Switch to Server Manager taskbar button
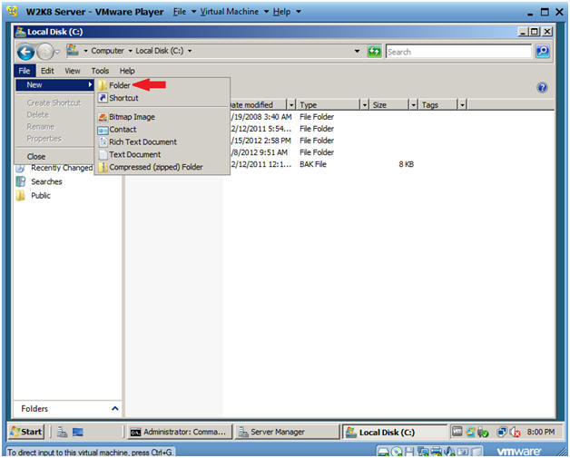This screenshot has height=458, width=570. point(287,432)
